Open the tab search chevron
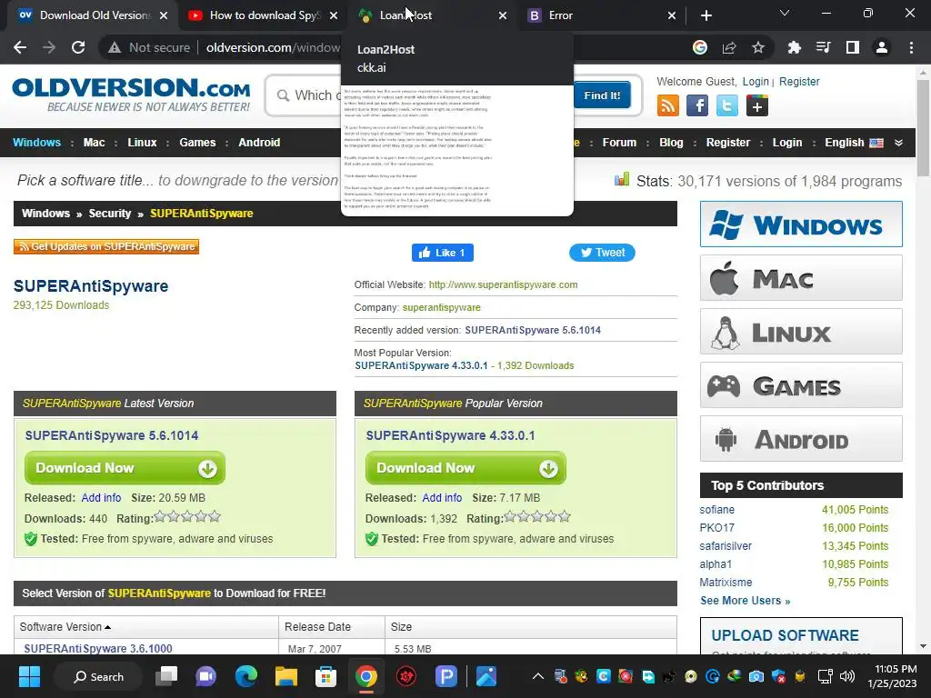Image resolution: width=931 pixels, height=698 pixels. (785, 13)
